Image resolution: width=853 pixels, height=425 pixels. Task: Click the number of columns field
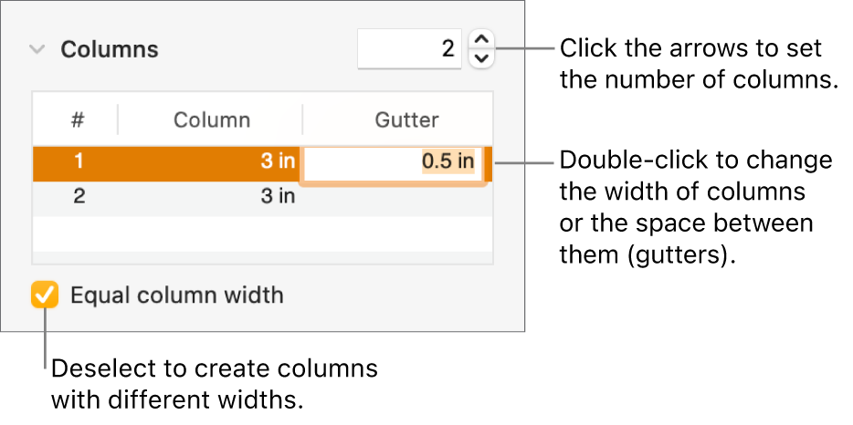(x=410, y=49)
